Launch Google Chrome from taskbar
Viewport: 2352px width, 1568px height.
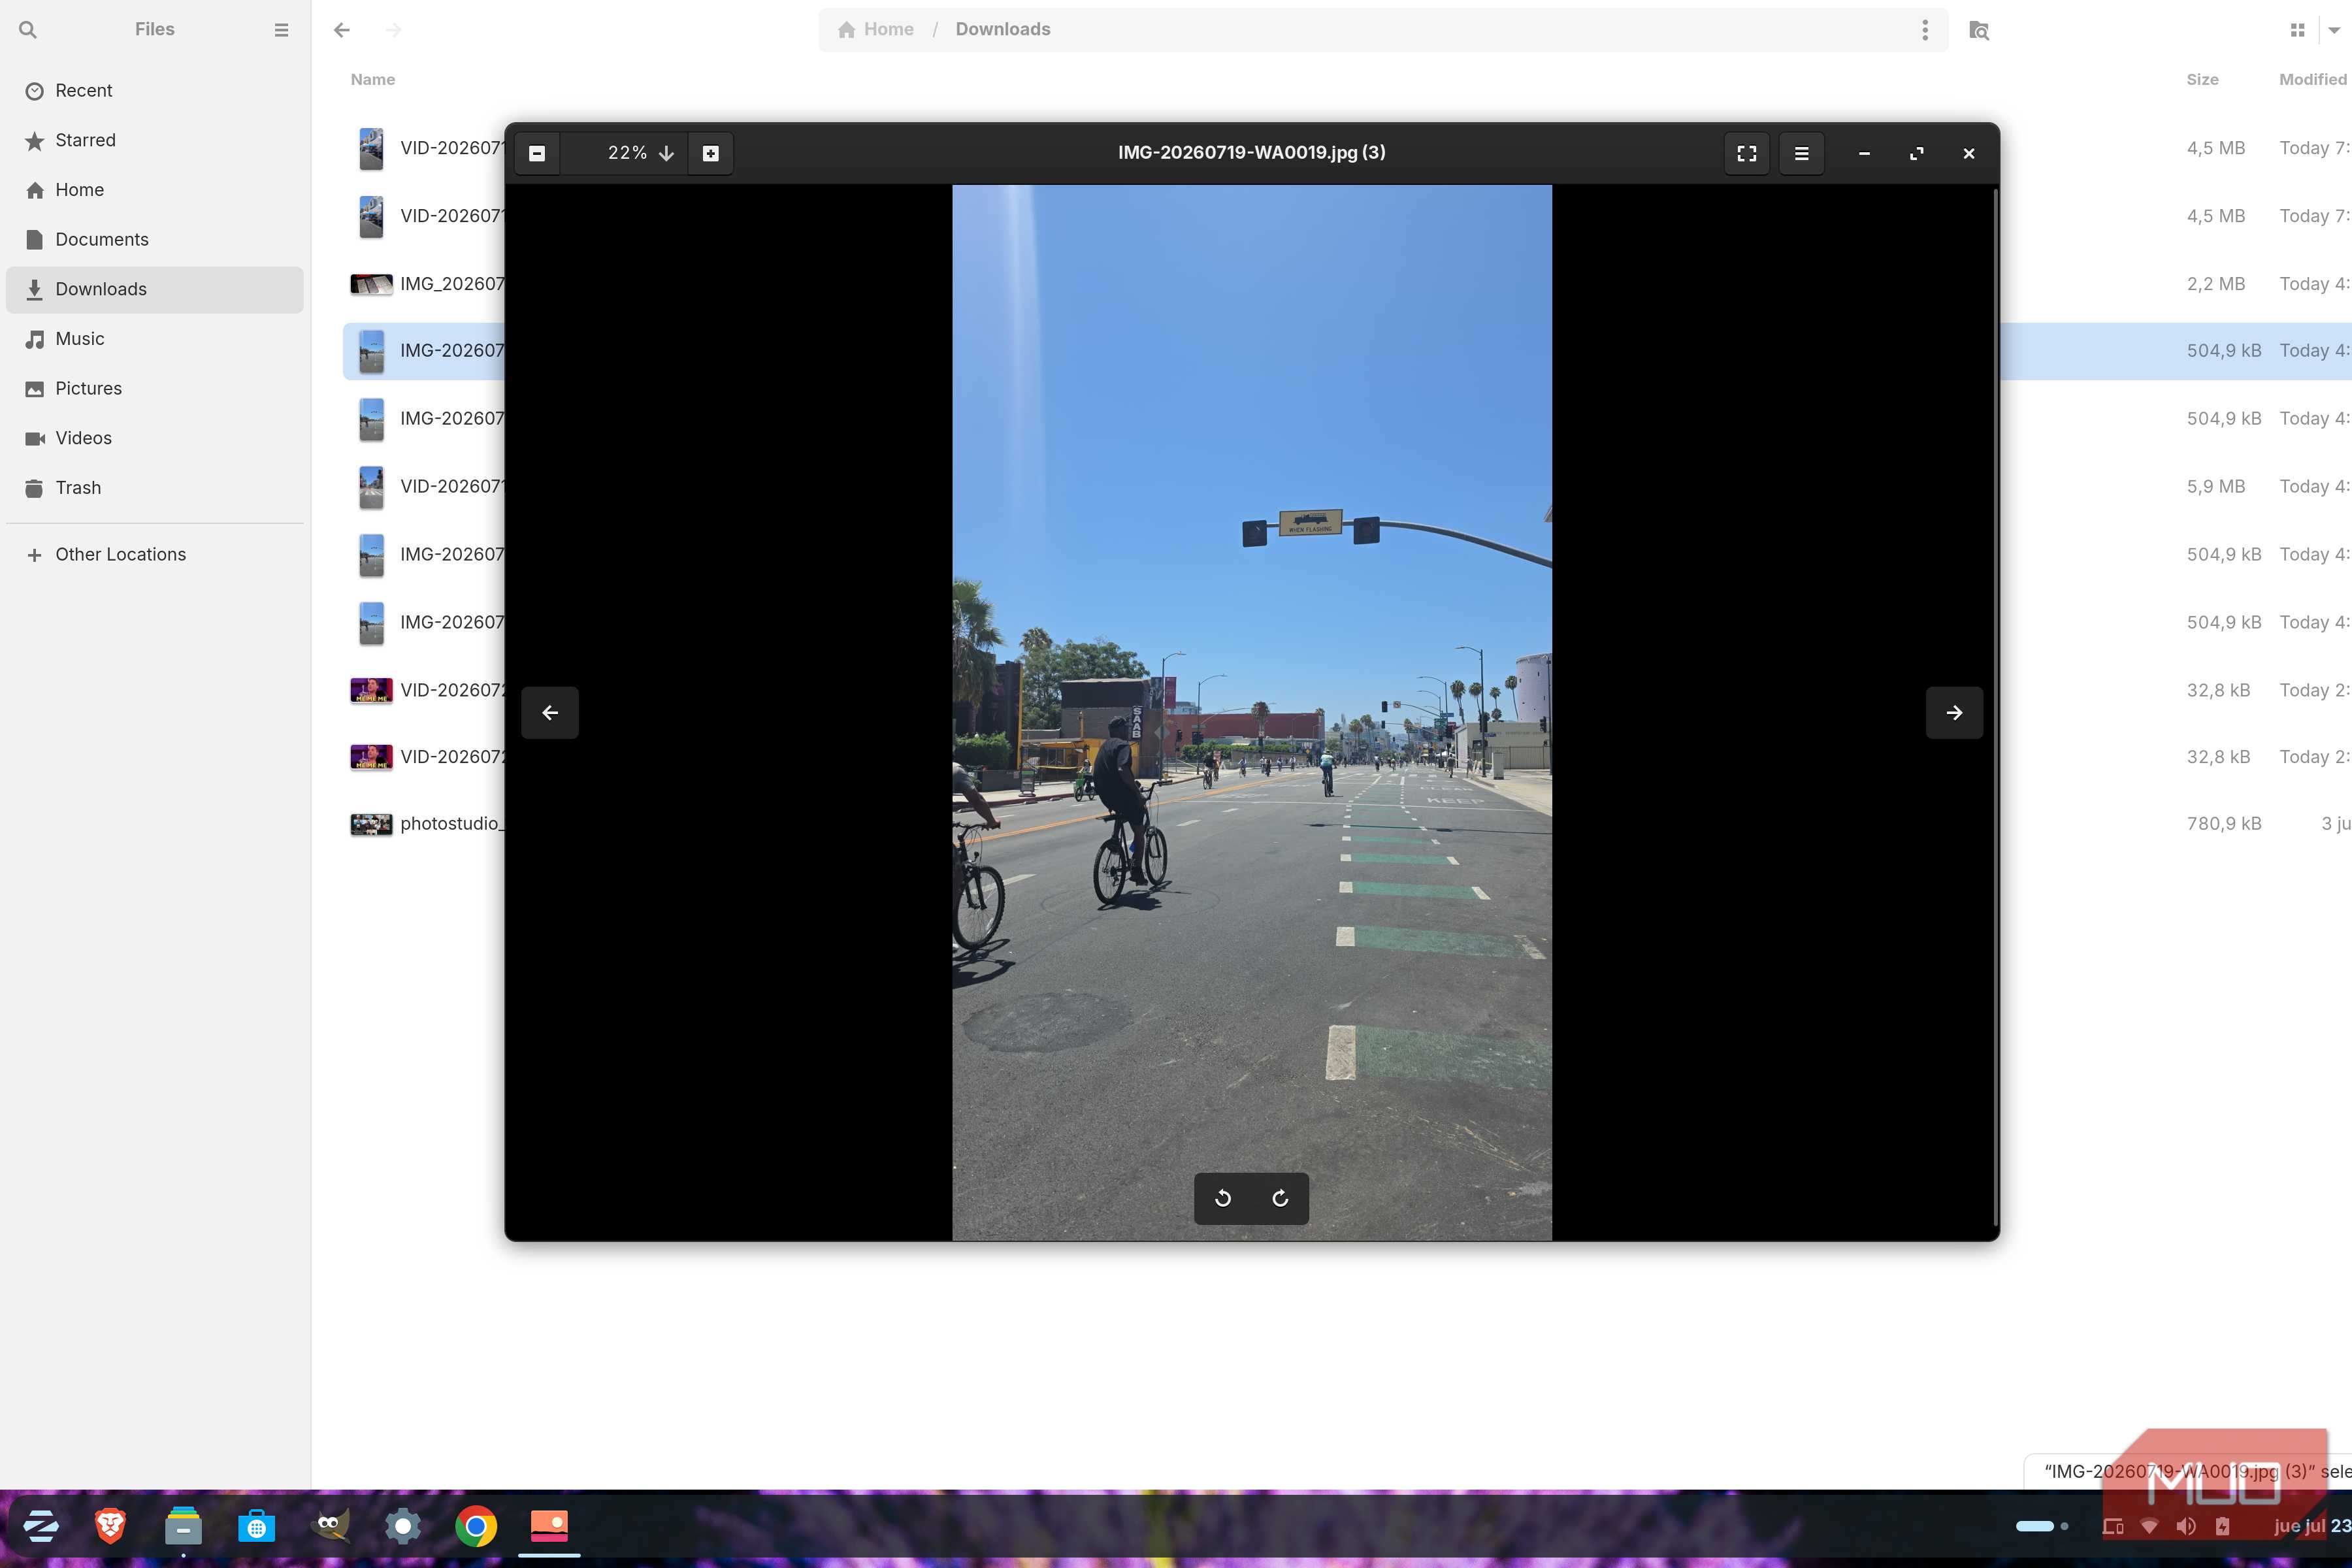pos(476,1526)
